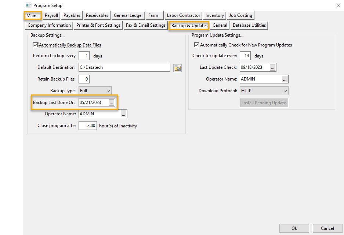Click the Default Destination path field
Image resolution: width=344 pixels, height=235 pixels.
[x=124, y=68]
